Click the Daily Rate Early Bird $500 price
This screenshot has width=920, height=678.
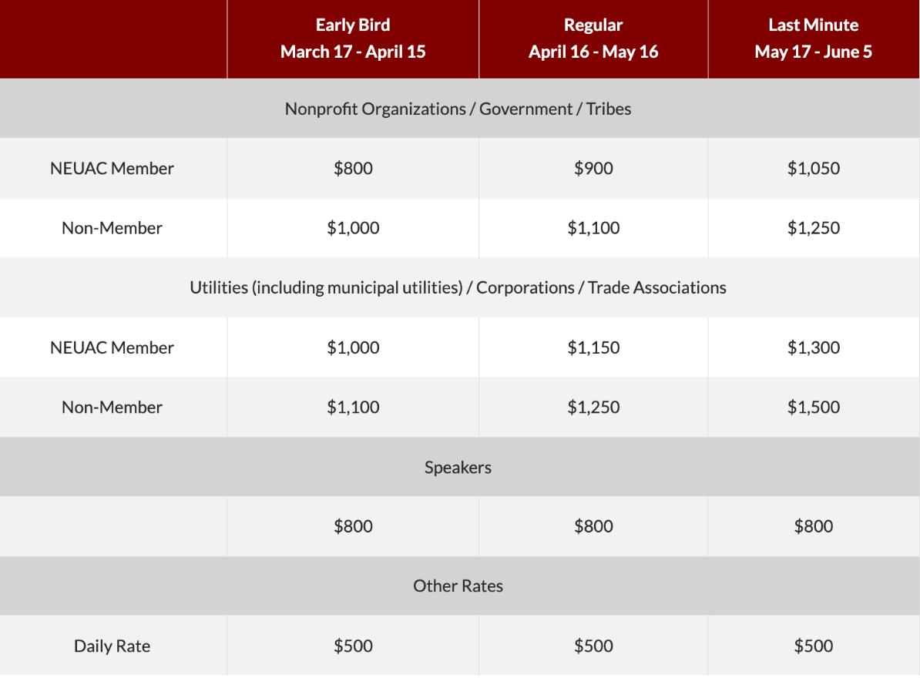coord(353,646)
